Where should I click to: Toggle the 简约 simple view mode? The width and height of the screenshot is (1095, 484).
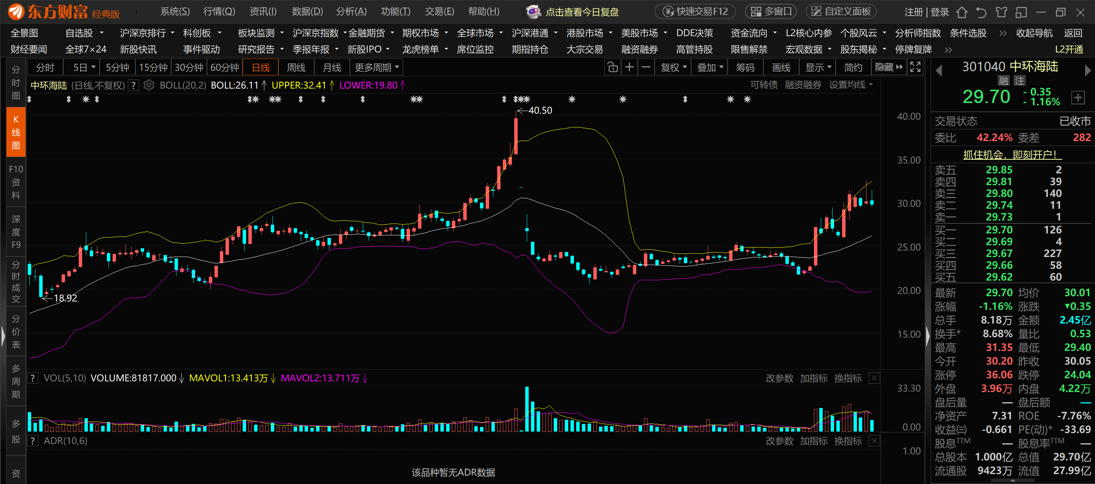click(x=853, y=68)
